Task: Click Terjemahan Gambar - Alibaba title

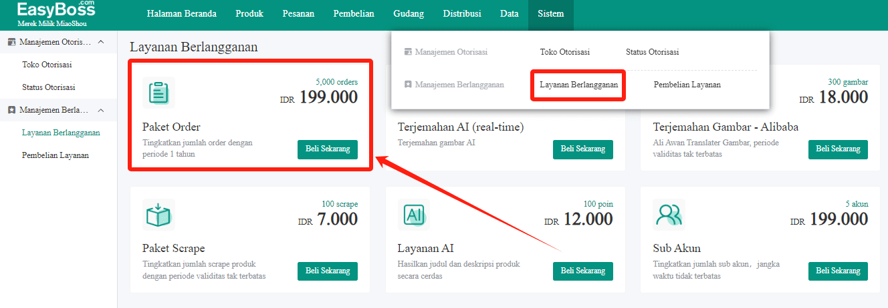Action: [726, 127]
